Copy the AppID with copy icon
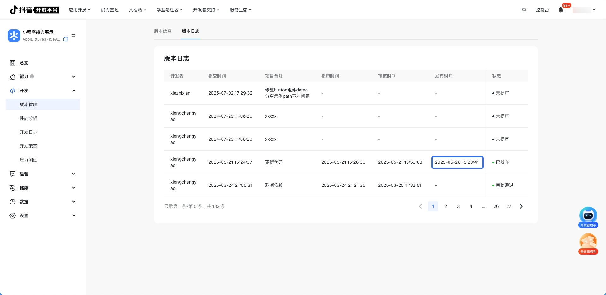Image resolution: width=606 pixels, height=295 pixels. pos(66,39)
